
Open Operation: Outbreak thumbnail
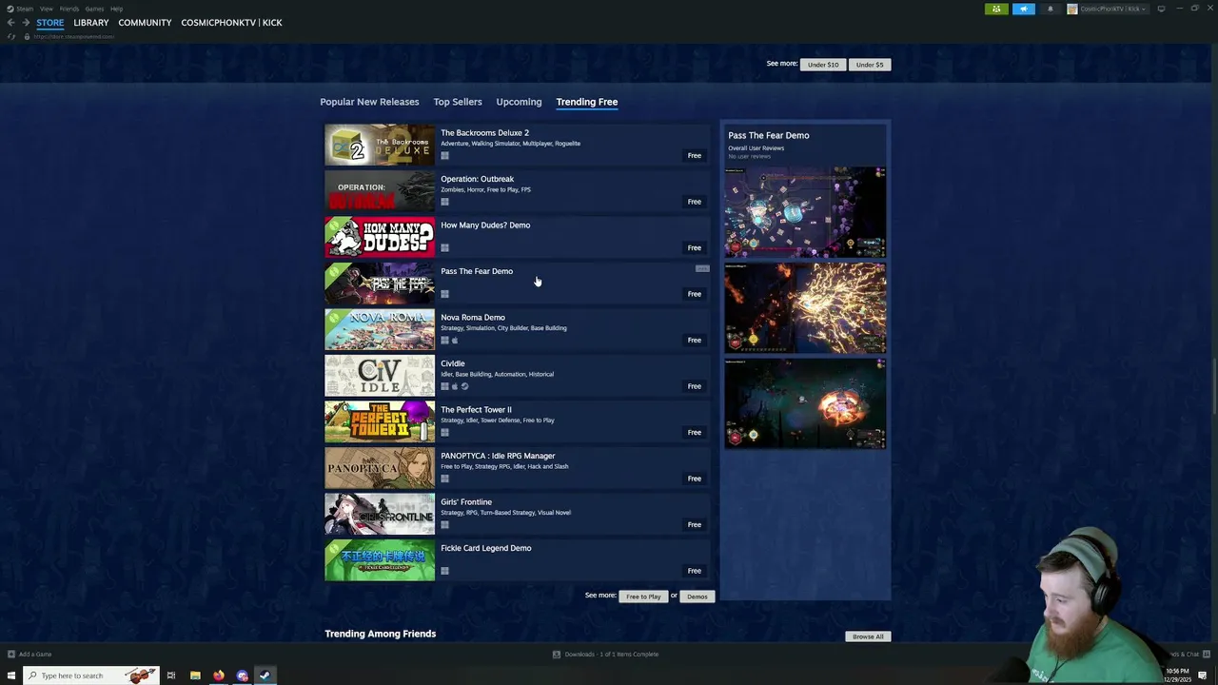pos(380,191)
